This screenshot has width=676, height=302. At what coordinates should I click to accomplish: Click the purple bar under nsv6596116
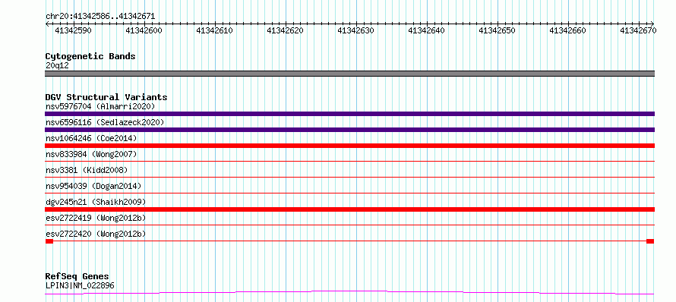click(x=349, y=130)
